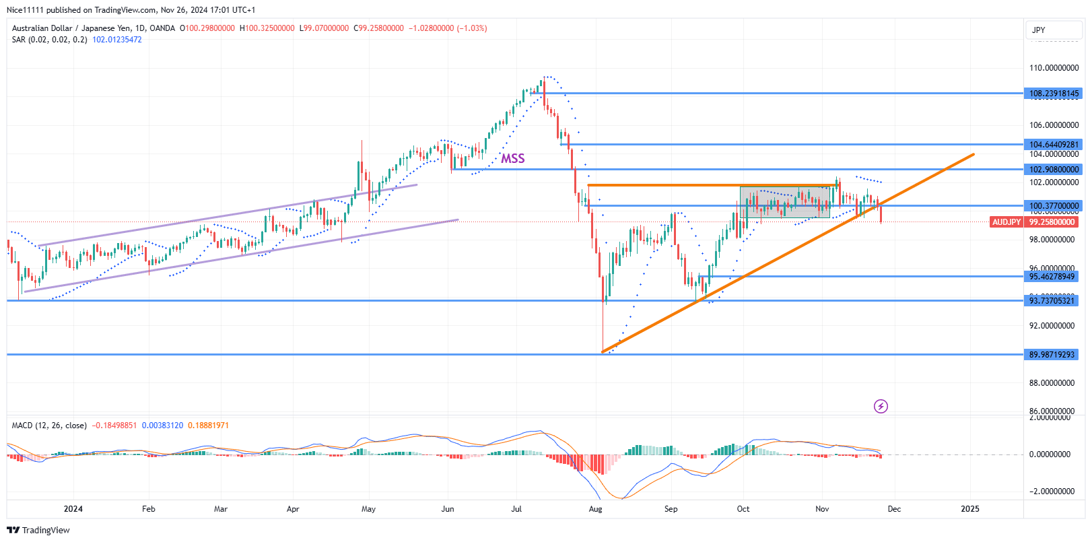The image size is (1092, 542).
Task: Click the high price H100.32500000 value
Action: point(267,28)
